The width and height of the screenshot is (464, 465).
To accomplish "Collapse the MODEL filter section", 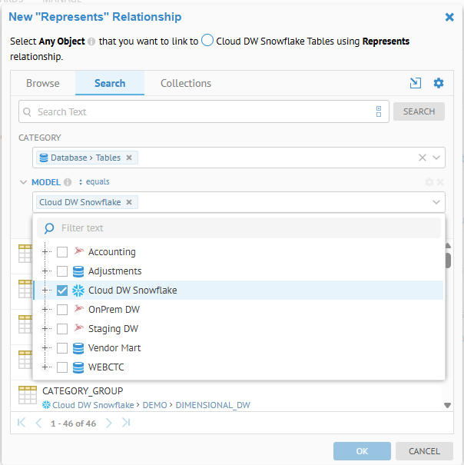I will pyautogui.click(x=23, y=182).
